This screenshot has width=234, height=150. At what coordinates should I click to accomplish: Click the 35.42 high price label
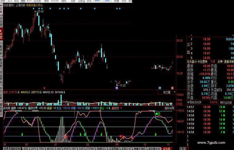pyautogui.click(x=41, y=11)
